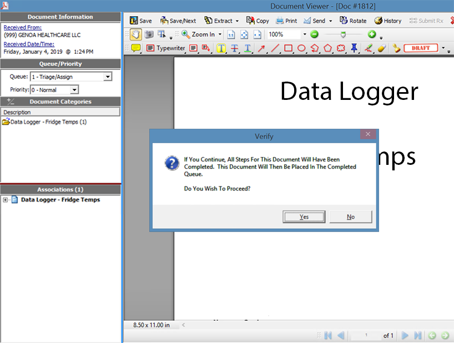This screenshot has height=343, width=454.
Task: Apply the DRAFT stamp
Action: tap(421, 48)
